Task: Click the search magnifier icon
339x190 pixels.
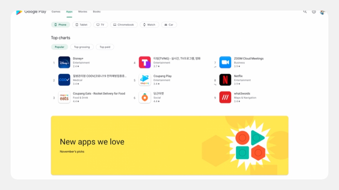Action: 305,12
